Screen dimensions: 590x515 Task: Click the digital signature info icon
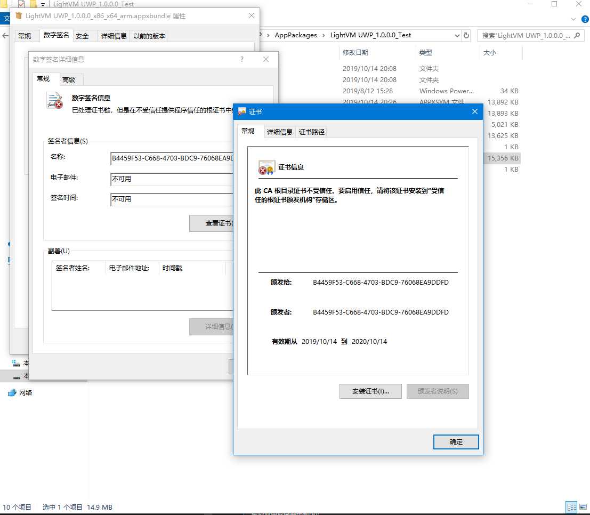[54, 100]
